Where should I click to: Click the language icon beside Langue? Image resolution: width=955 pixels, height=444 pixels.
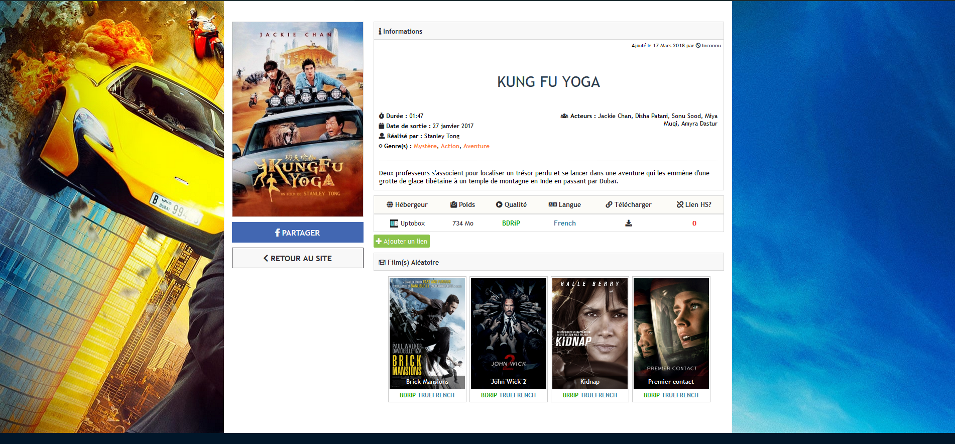pyautogui.click(x=553, y=204)
